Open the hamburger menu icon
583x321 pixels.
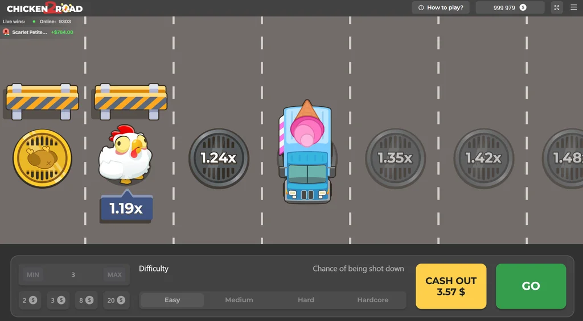[x=574, y=7]
